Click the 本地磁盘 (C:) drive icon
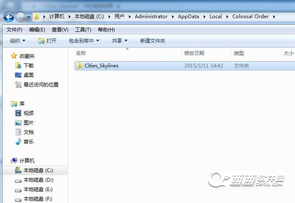 (x=18, y=170)
